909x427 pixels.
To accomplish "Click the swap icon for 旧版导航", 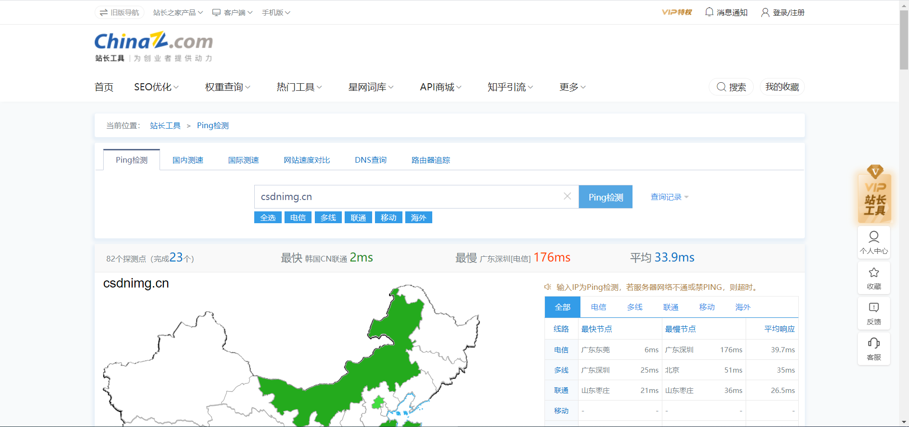I will click(x=104, y=12).
